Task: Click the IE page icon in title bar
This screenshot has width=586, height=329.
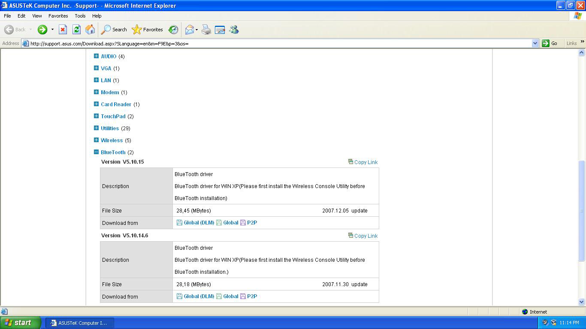Action: pyautogui.click(x=4, y=6)
